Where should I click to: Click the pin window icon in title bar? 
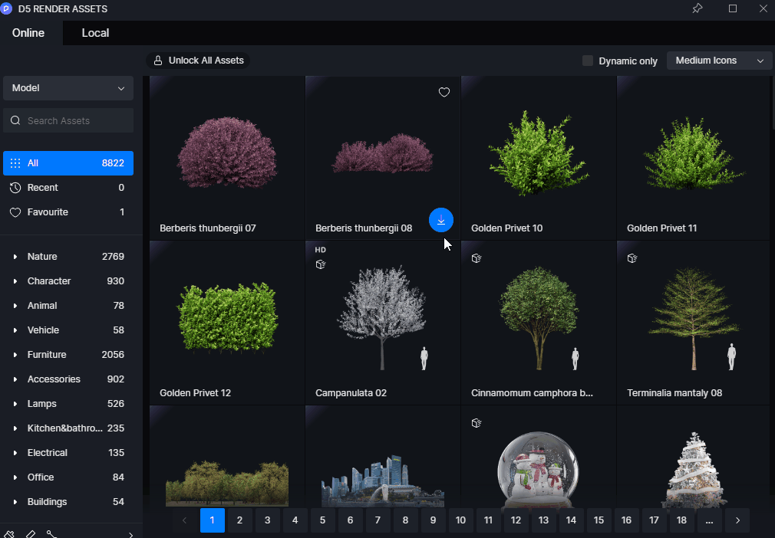click(697, 8)
